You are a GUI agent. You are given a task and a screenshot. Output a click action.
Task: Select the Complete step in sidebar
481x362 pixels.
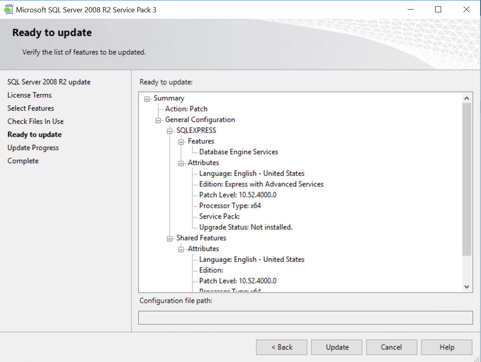[23, 161]
